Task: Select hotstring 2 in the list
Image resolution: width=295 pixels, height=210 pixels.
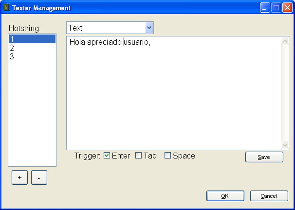Action: (32, 48)
